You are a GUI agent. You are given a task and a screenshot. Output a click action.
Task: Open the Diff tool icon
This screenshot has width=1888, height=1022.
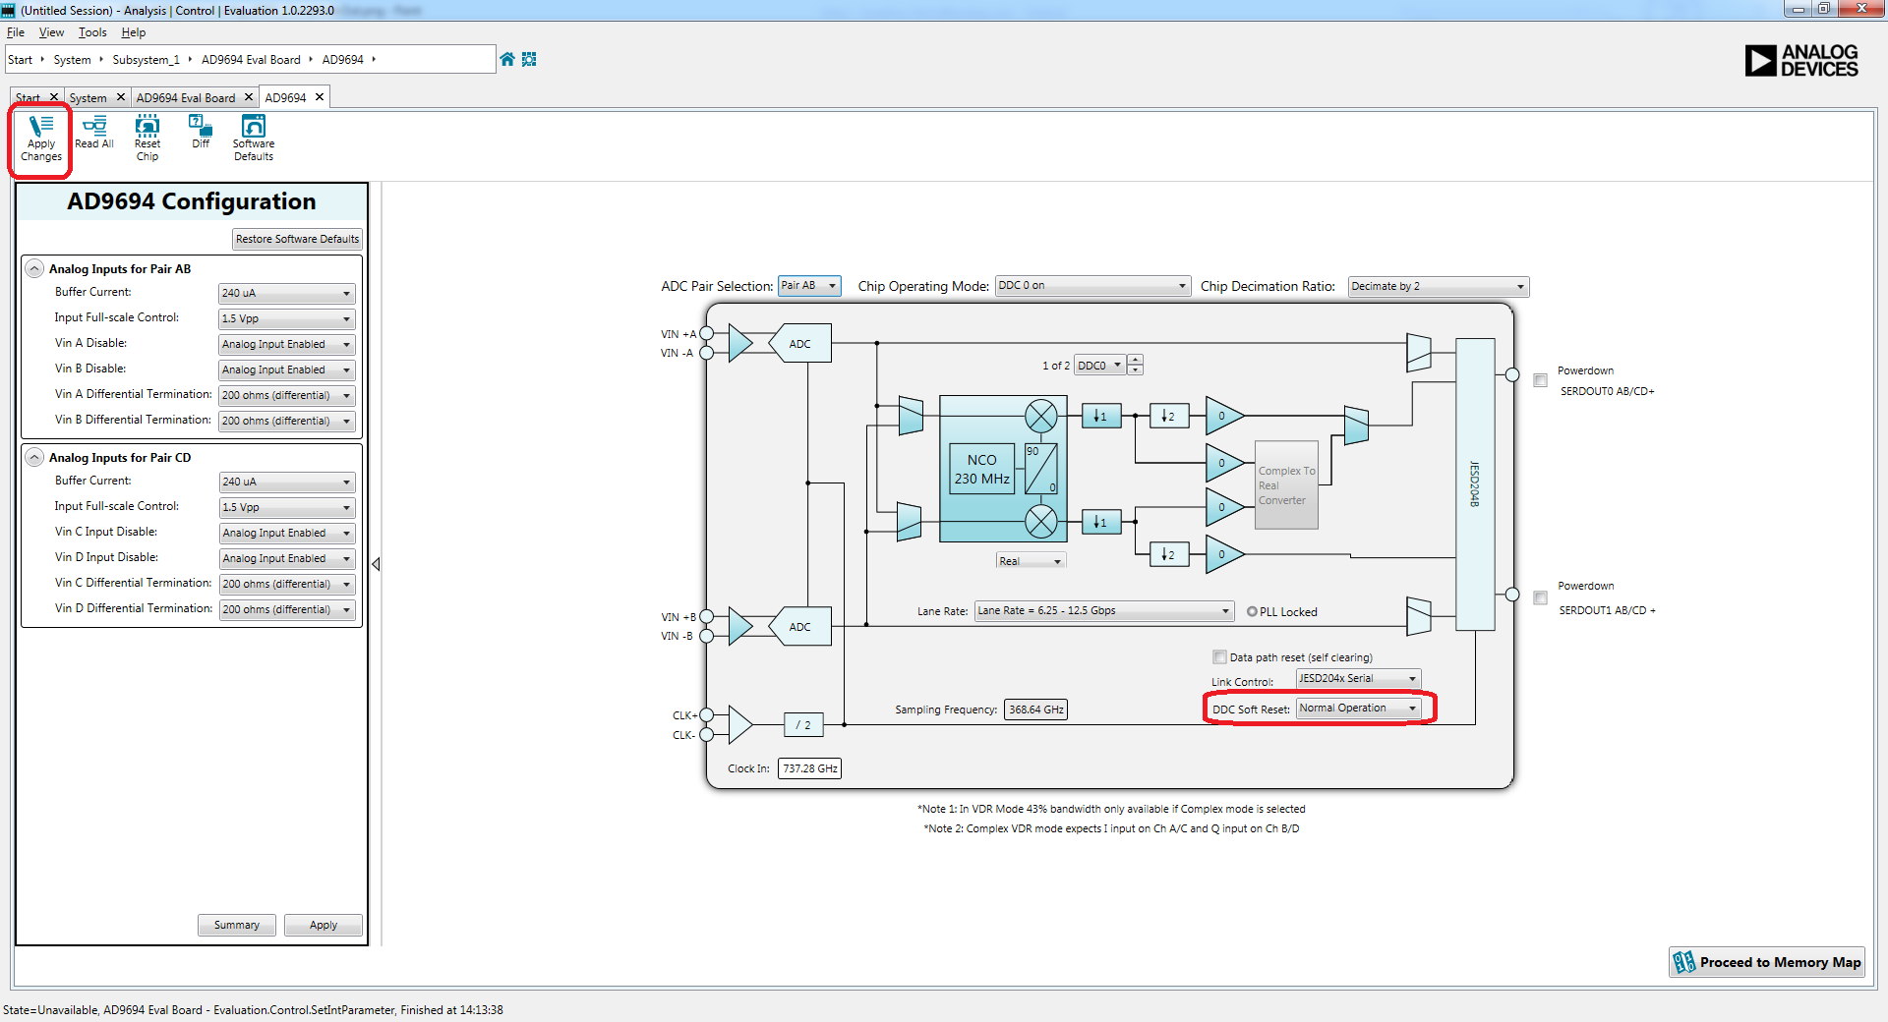pyautogui.click(x=200, y=133)
